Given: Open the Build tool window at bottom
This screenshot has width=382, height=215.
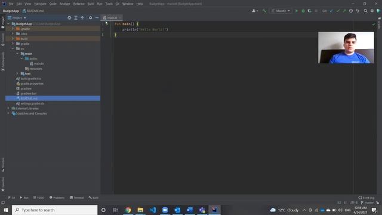Looking at the screenshot, I should (94, 198).
